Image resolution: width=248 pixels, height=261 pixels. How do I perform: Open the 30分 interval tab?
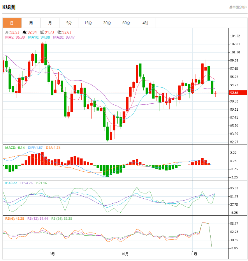tap(107, 23)
